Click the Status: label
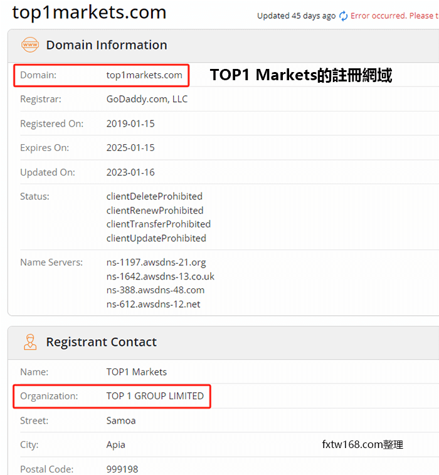The width and height of the screenshot is (439, 475). [x=34, y=196]
